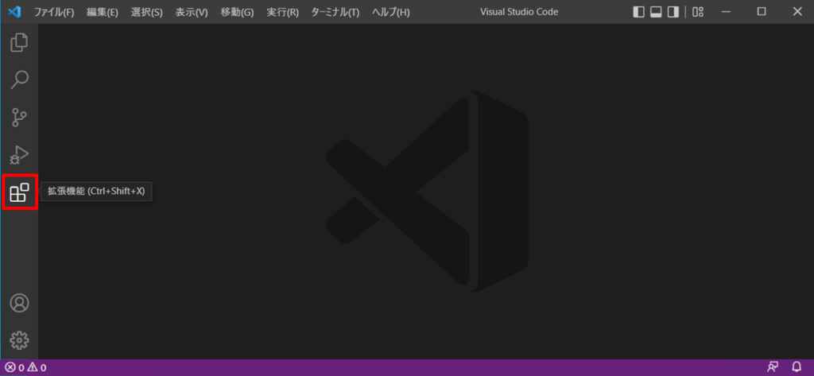The width and height of the screenshot is (814, 376).
Task: Open the Explorer view in activity bar
Action: (x=19, y=43)
